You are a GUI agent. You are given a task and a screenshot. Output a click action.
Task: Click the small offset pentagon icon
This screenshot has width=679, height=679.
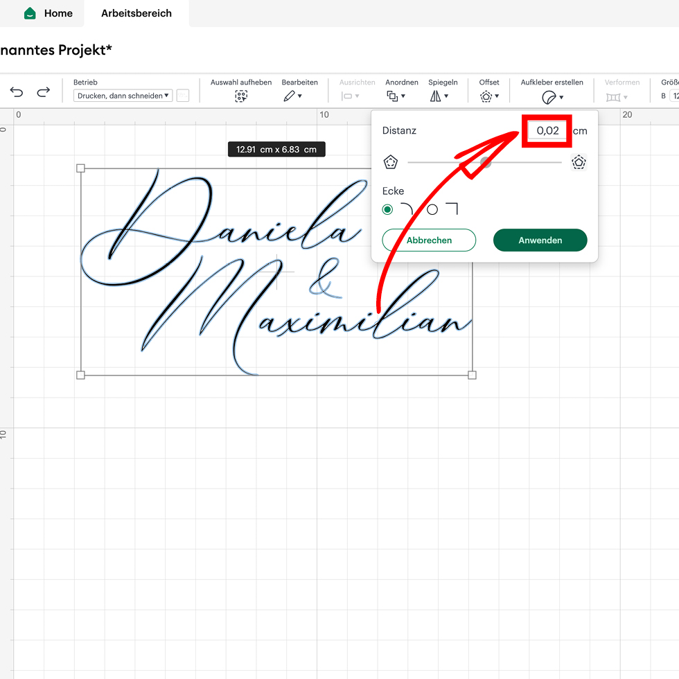[x=391, y=163]
